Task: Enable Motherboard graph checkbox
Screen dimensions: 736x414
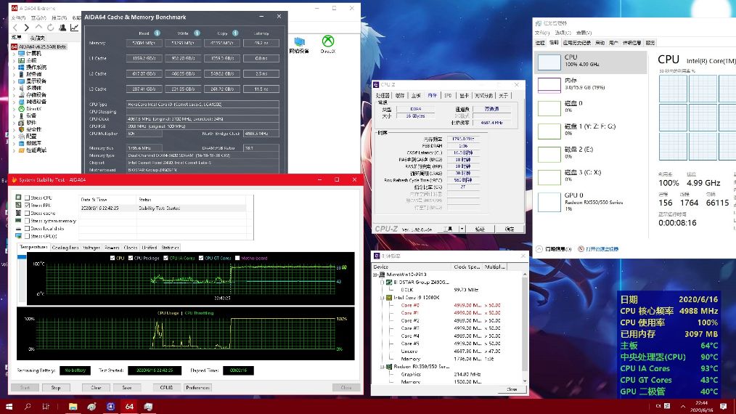Action: coord(237,258)
